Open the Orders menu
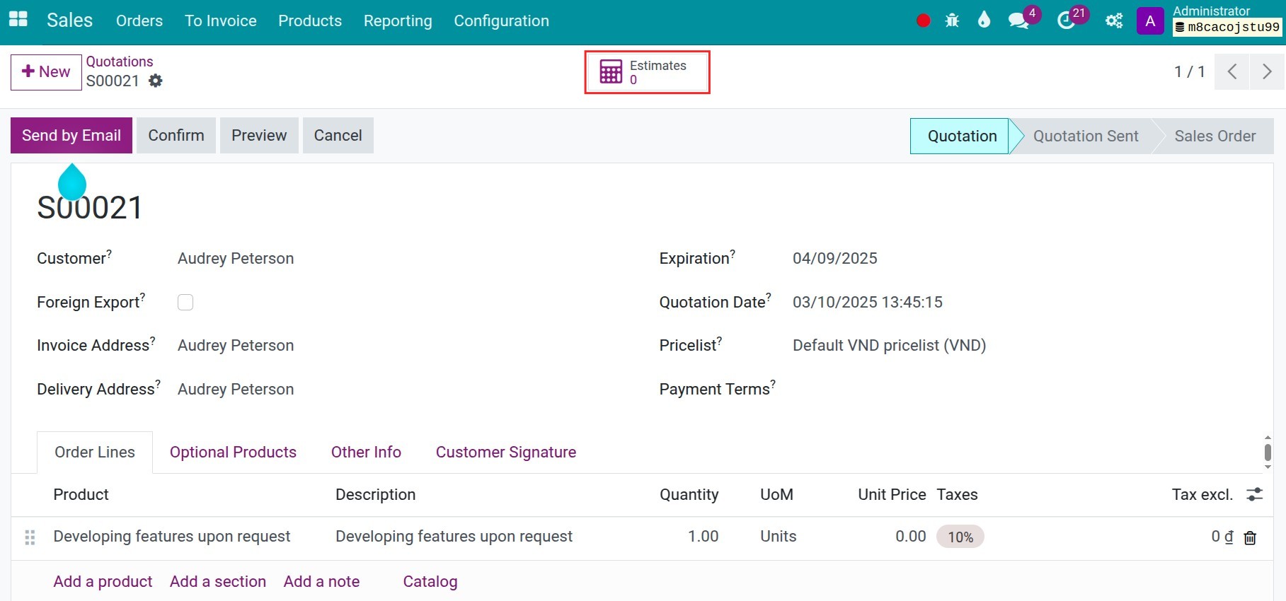The height and width of the screenshot is (601, 1286). coord(139,21)
